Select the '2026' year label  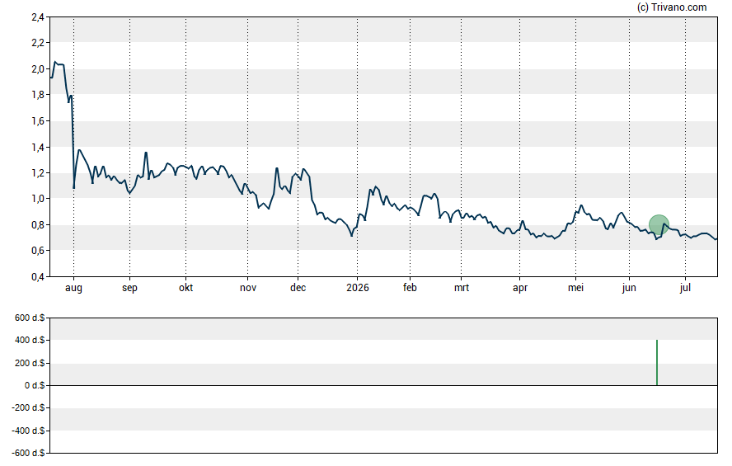(358, 287)
